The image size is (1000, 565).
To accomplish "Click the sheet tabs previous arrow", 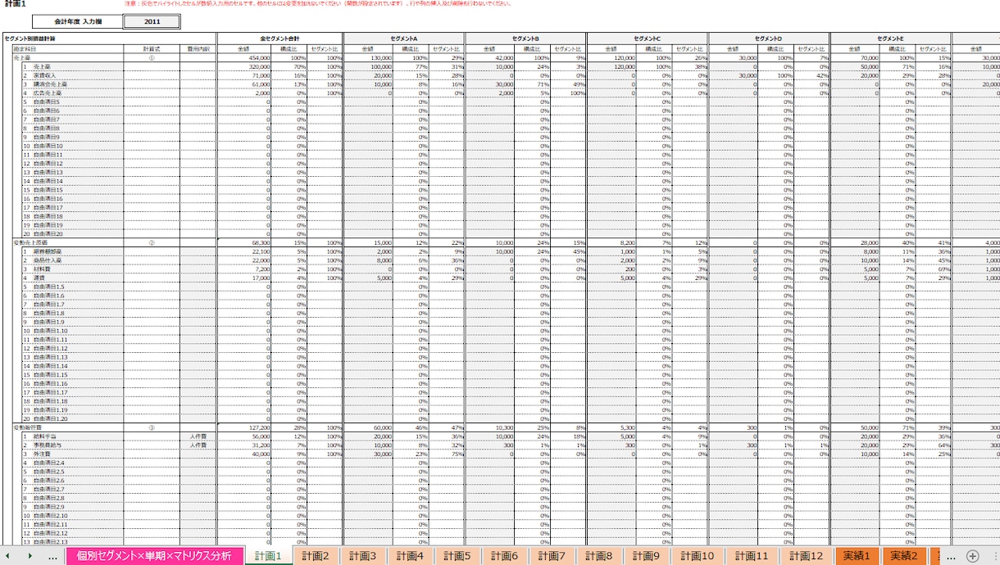I will [x=8, y=556].
